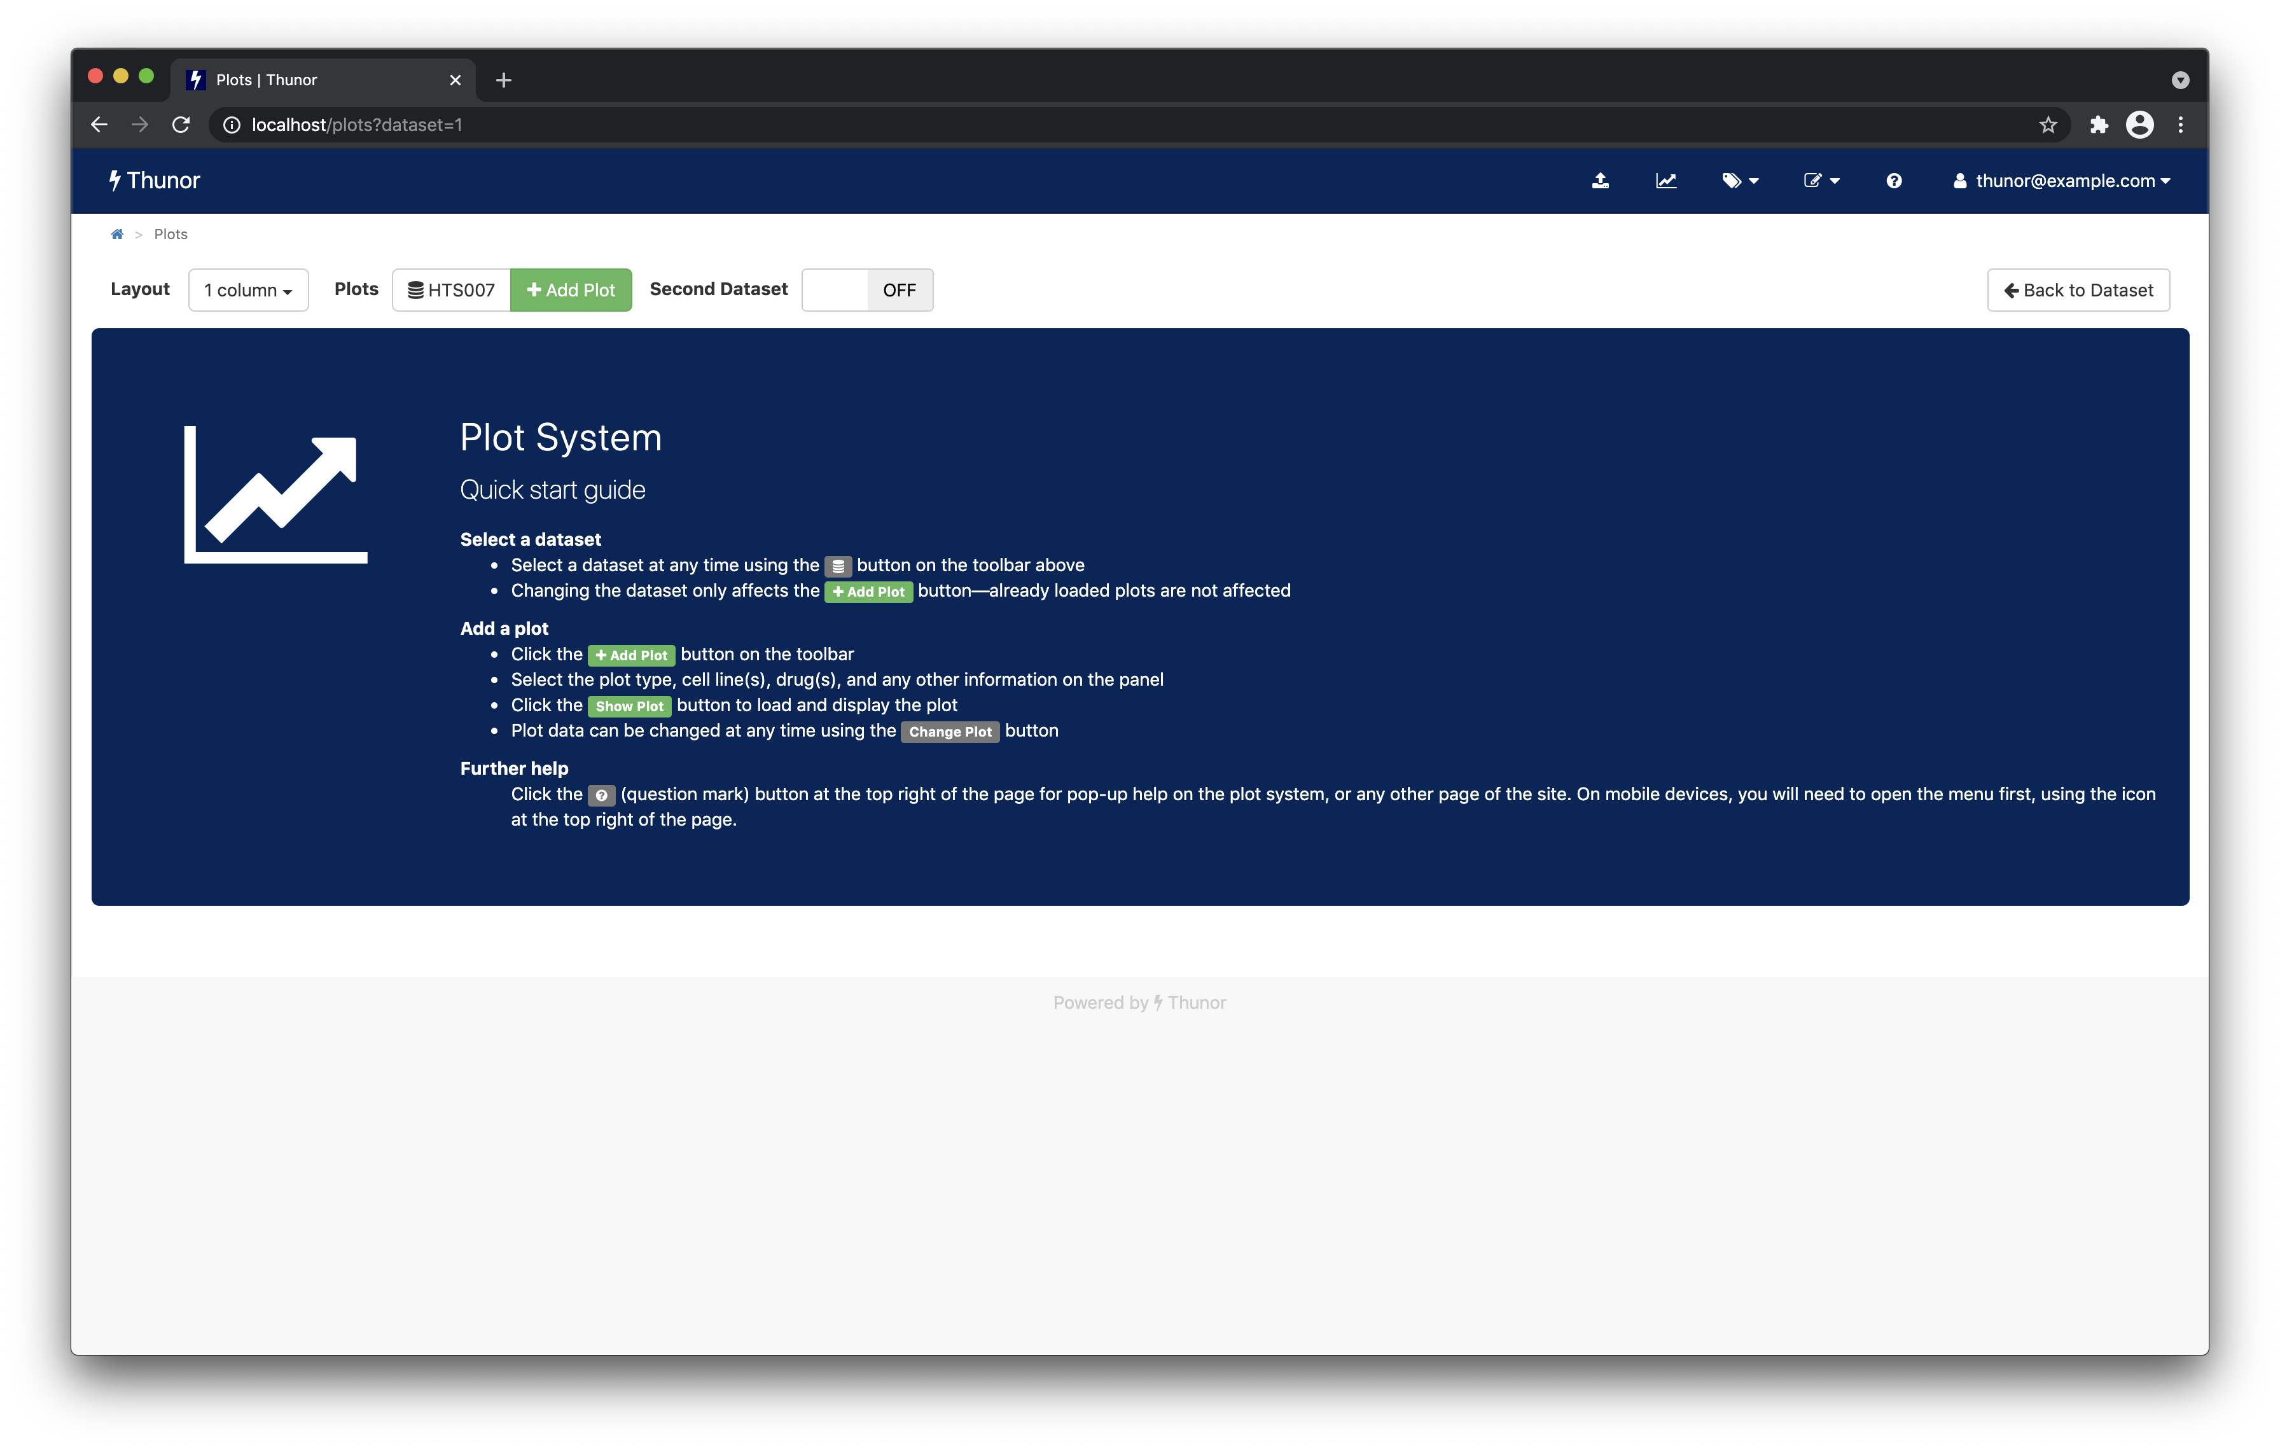Click the Thunor lightning logo
The width and height of the screenshot is (2280, 1449).
click(116, 180)
